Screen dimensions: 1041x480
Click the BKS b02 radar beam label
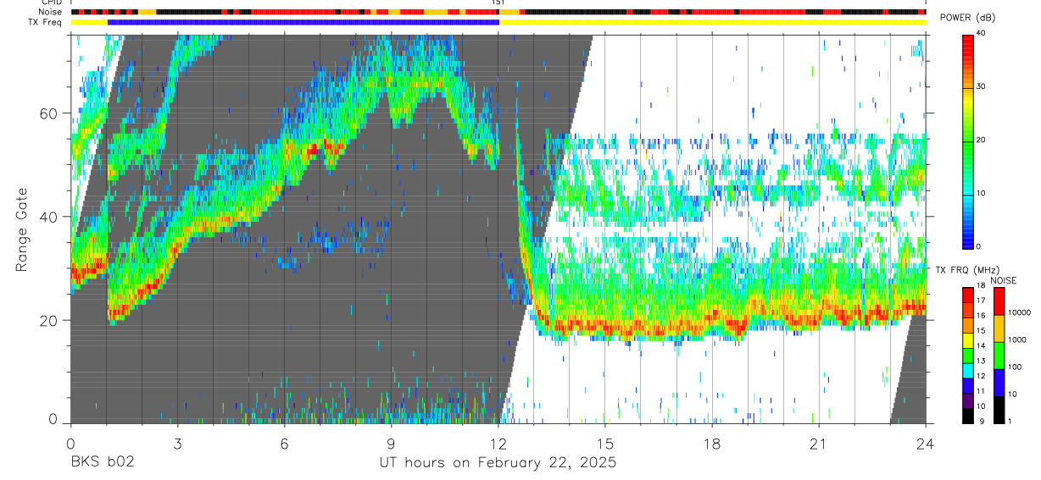tap(103, 463)
